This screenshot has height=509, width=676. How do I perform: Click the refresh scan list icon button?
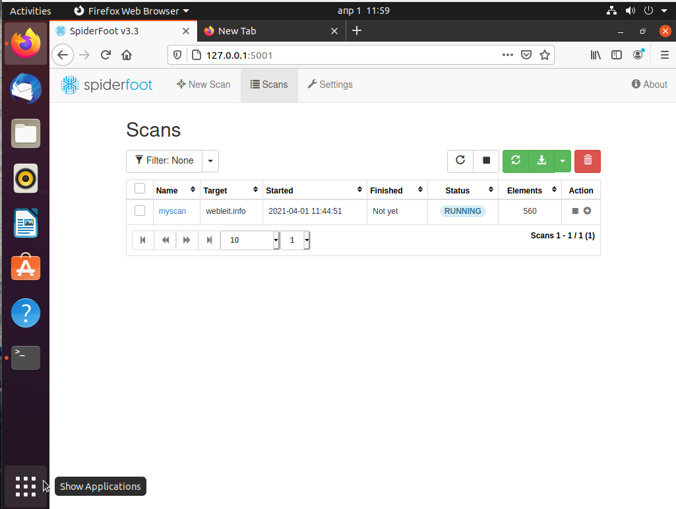pos(460,161)
